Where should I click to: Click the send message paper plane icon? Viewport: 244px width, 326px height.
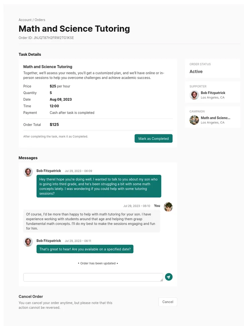click(169, 277)
